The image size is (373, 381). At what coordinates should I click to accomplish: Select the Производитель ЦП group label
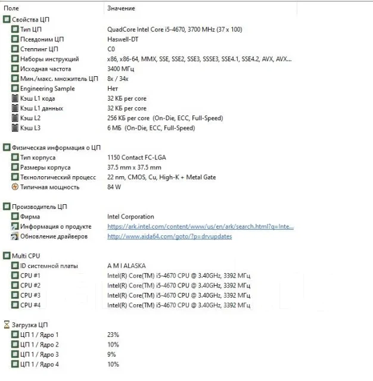point(39,207)
